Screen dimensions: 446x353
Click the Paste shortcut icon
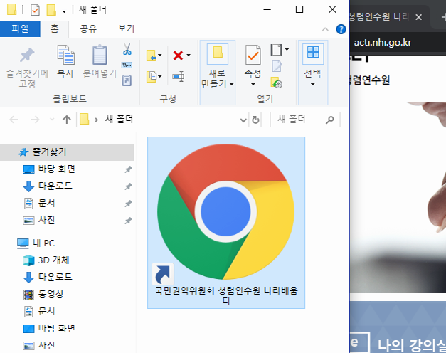[x=127, y=80]
